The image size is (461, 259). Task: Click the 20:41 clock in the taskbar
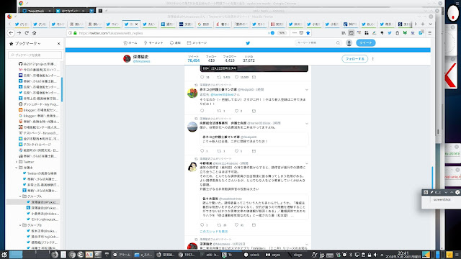tap(403, 255)
